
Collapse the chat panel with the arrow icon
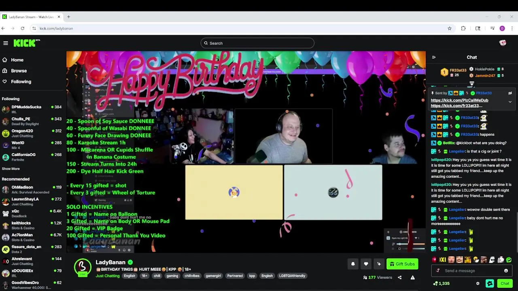point(434,57)
